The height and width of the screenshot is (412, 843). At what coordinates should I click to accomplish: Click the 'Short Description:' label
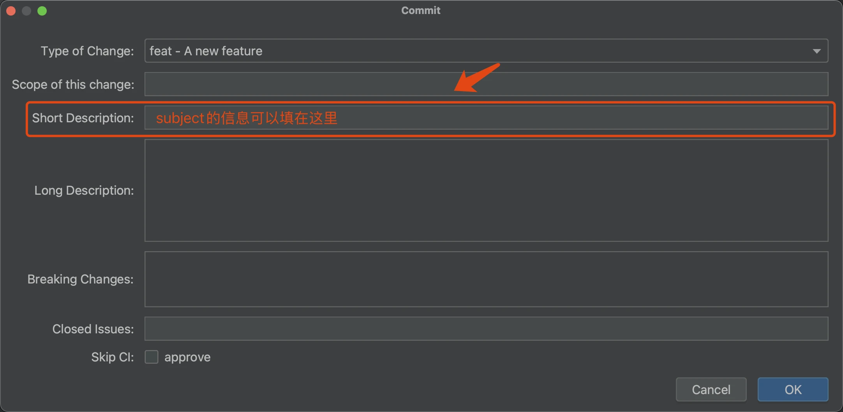[x=83, y=118]
